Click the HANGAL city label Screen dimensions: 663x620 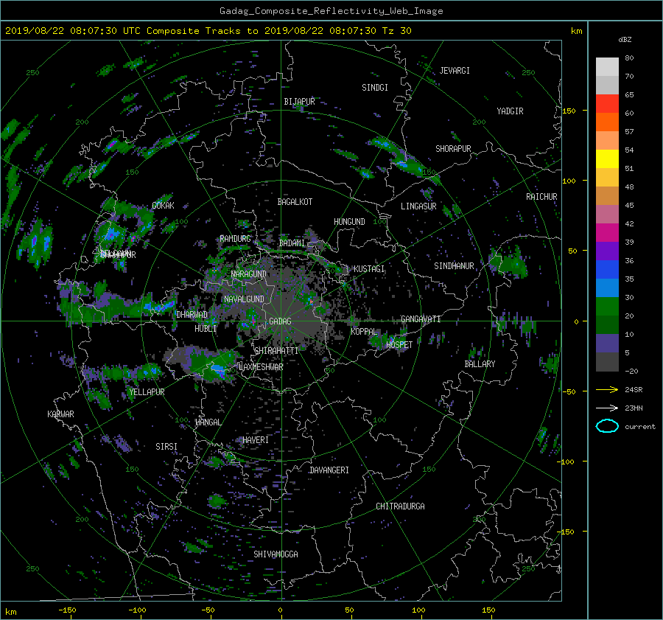208,422
